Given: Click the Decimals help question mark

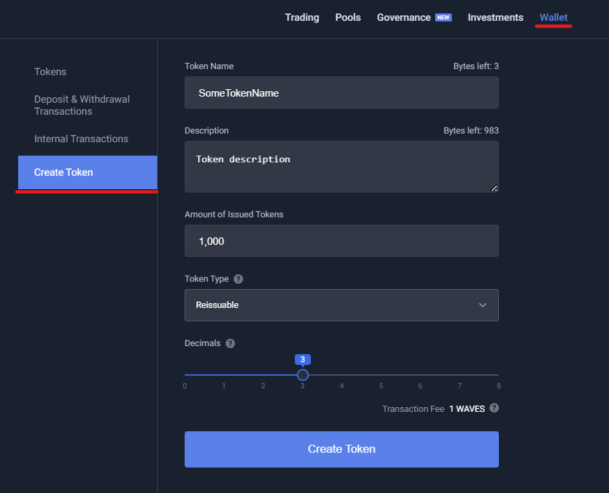Looking at the screenshot, I should coord(230,343).
